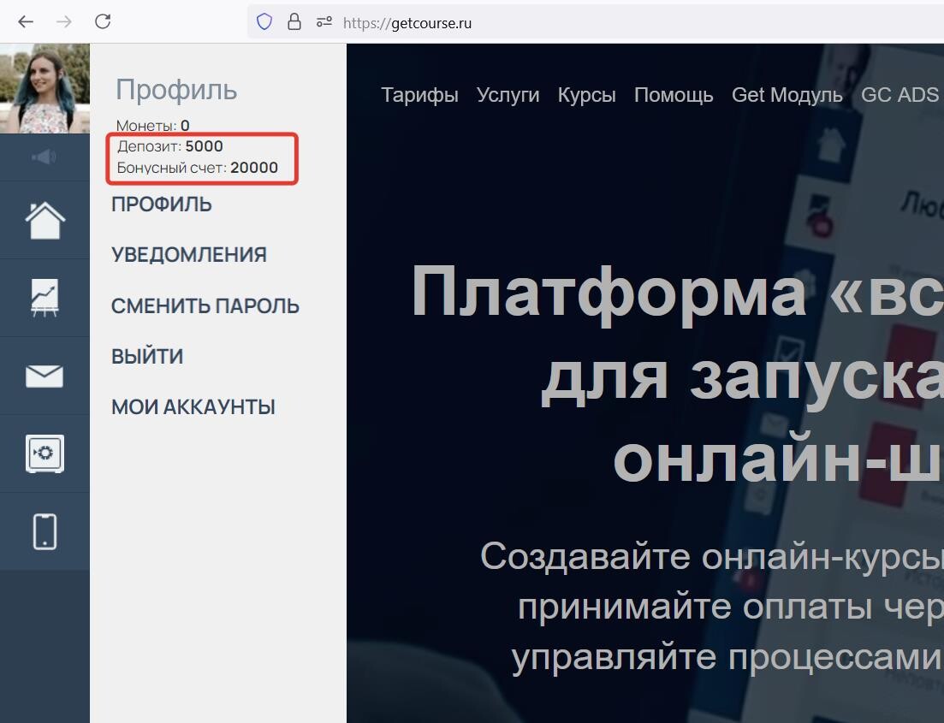Show site security padlock info

pos(294,22)
